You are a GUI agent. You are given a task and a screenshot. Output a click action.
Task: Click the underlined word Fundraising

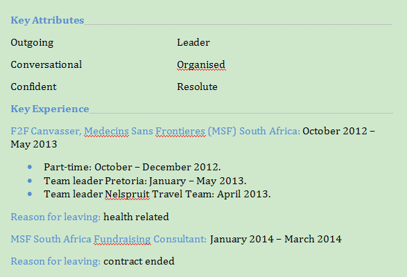click(x=122, y=239)
